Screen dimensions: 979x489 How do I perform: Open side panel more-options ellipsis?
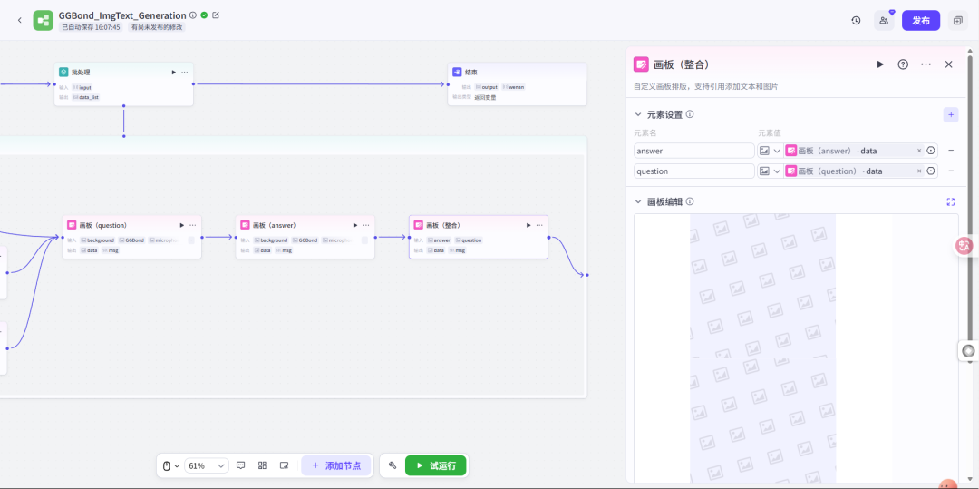point(926,64)
